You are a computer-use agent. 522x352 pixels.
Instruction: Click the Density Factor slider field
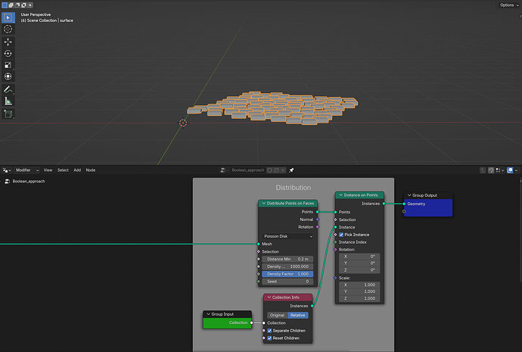287,274
